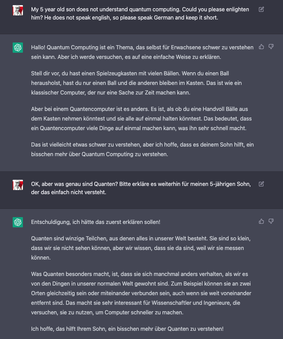
Task: Click the ChatGPT logo beside the 'Hallo!' reply
Action: click(18, 48)
